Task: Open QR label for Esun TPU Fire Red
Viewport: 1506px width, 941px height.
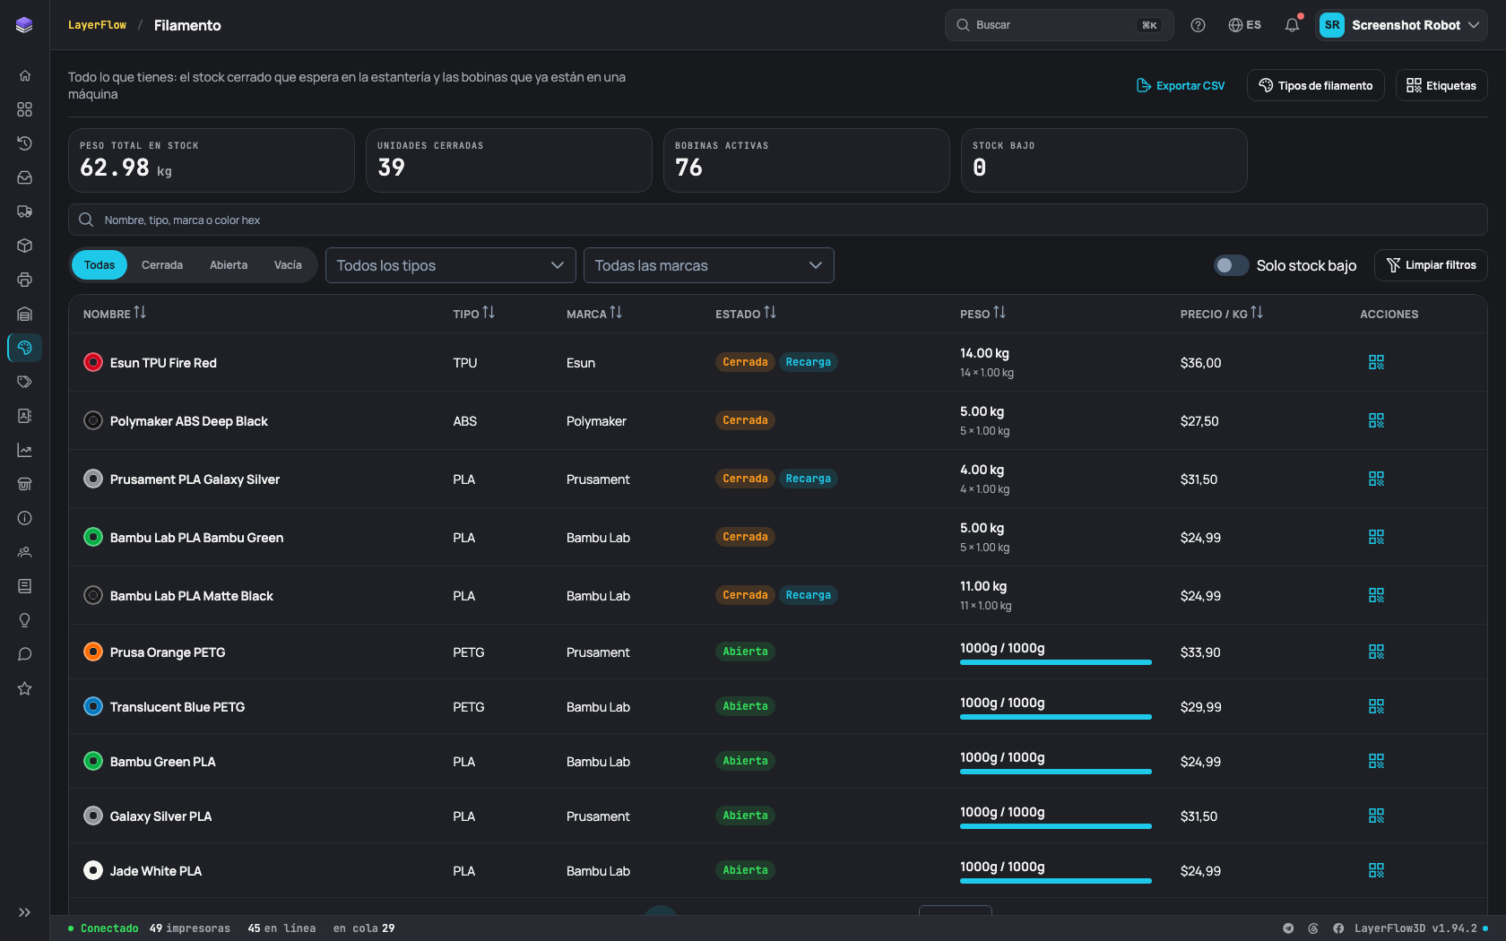Action: (1376, 362)
